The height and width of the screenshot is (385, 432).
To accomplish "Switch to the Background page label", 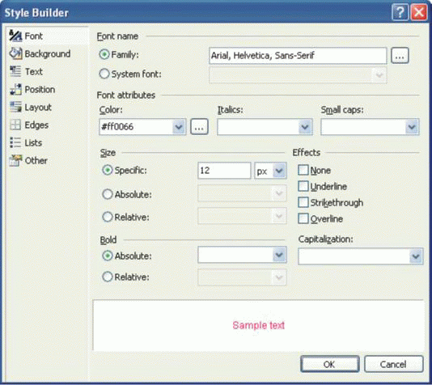I will 48,53.
